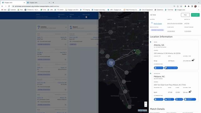The image size is (201, 113).
Task: Go back in browser history
Action: tap(2, 6)
